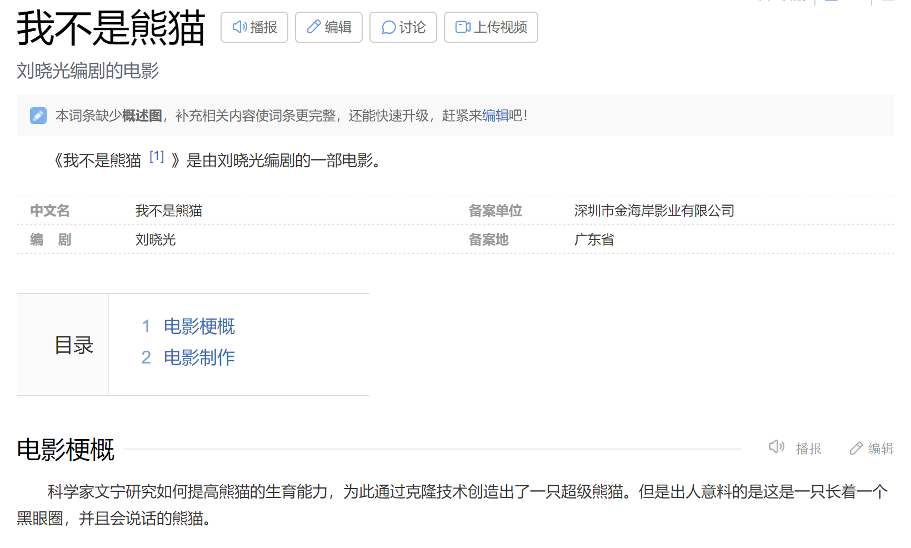Click the subtitle 刘晓光编剧的电影

(x=88, y=71)
